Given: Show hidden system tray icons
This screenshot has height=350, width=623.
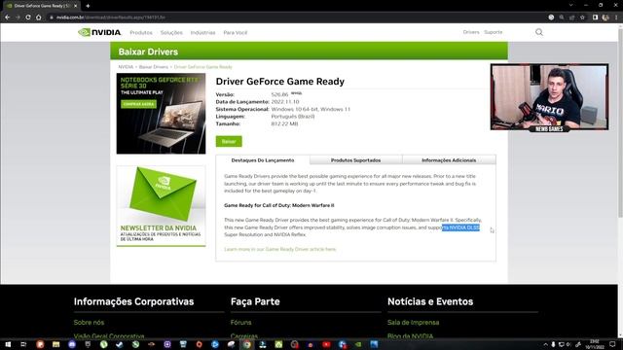Looking at the screenshot, I should [x=545, y=344].
